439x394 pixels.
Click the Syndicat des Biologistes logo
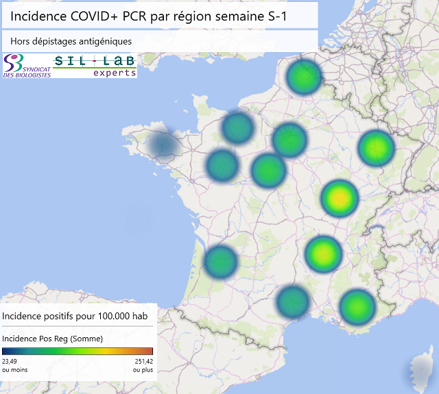pyautogui.click(x=27, y=66)
